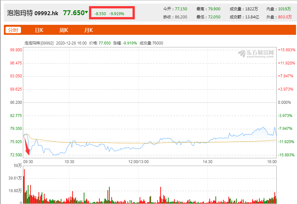Click the 93.050 price axis label

16,76
